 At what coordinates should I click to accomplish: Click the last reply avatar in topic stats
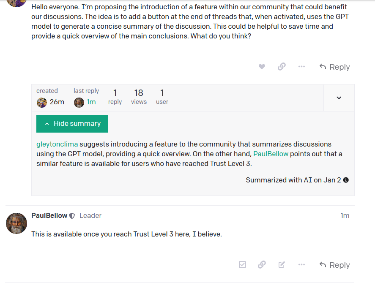coord(79,102)
